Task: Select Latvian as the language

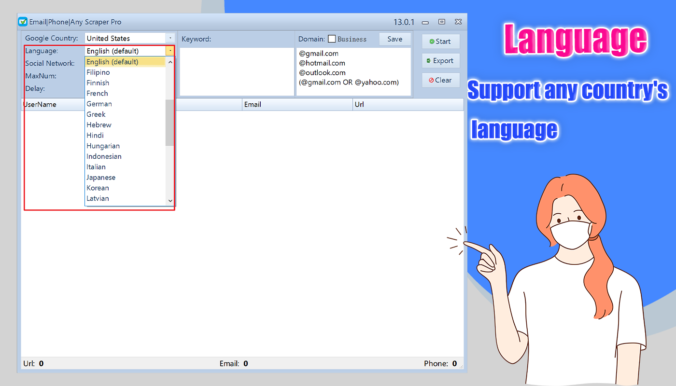Action: pyautogui.click(x=125, y=198)
